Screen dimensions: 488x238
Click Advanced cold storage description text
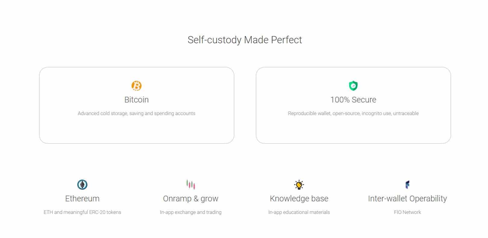pyautogui.click(x=136, y=113)
